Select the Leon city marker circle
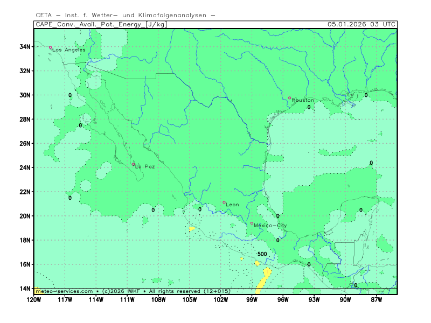The image size is (431, 323). 224,202
